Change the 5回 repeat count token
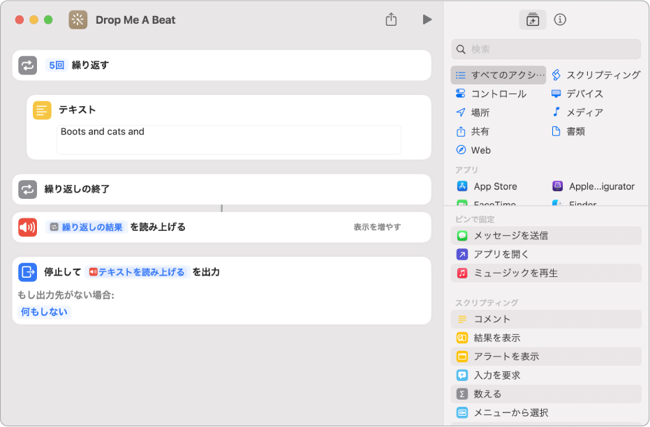 57,66
